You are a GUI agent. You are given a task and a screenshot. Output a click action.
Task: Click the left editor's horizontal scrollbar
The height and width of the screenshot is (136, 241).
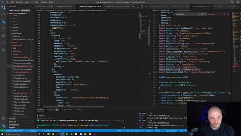(x=74, y=107)
